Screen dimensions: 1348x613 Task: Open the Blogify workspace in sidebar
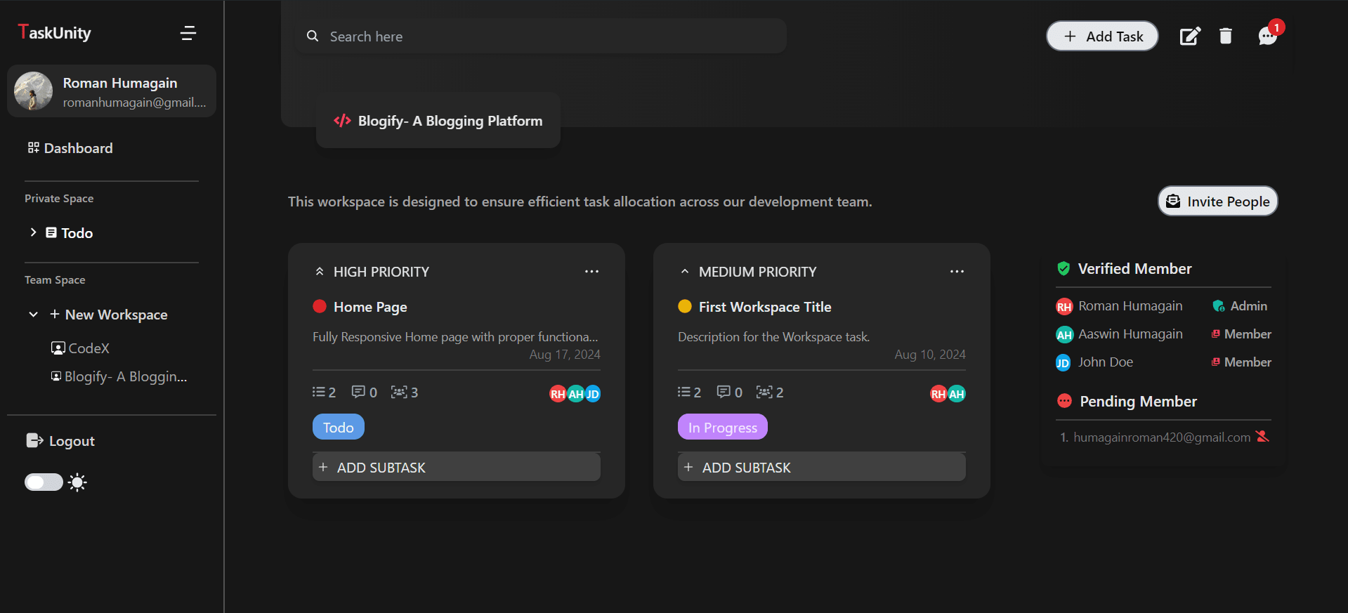click(x=119, y=376)
